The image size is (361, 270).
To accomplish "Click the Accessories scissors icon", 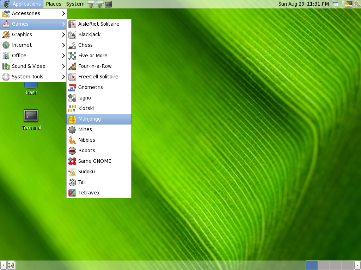I will [x=6, y=14].
